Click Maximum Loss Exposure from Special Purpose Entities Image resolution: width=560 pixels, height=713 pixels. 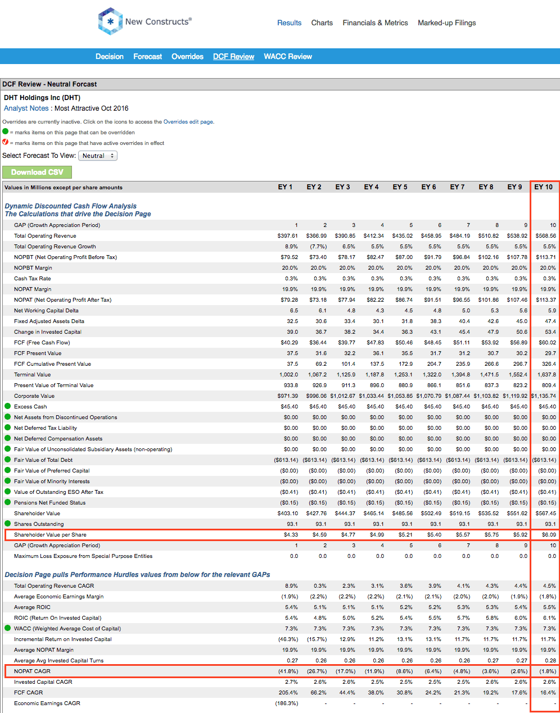[x=83, y=556]
